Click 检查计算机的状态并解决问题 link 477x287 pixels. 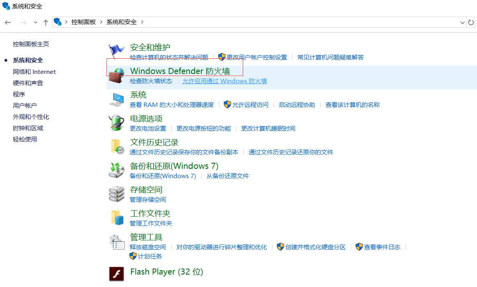pyautogui.click(x=169, y=57)
